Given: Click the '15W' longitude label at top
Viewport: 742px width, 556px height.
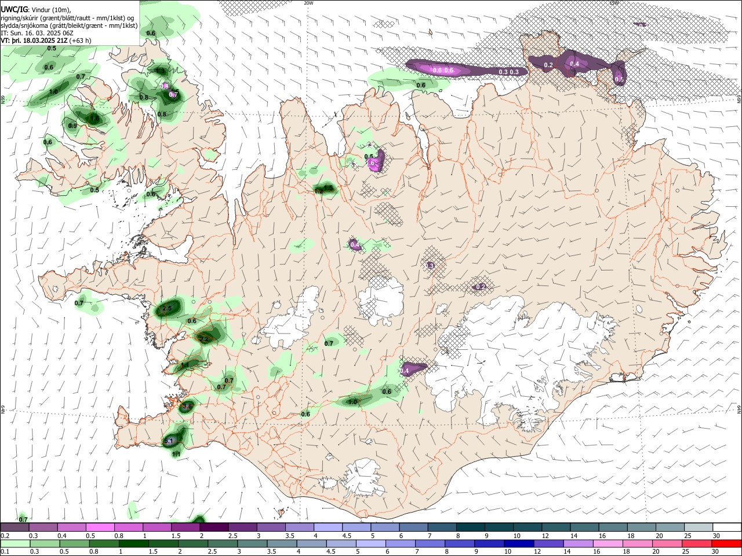Looking at the screenshot, I should pyautogui.click(x=614, y=3).
